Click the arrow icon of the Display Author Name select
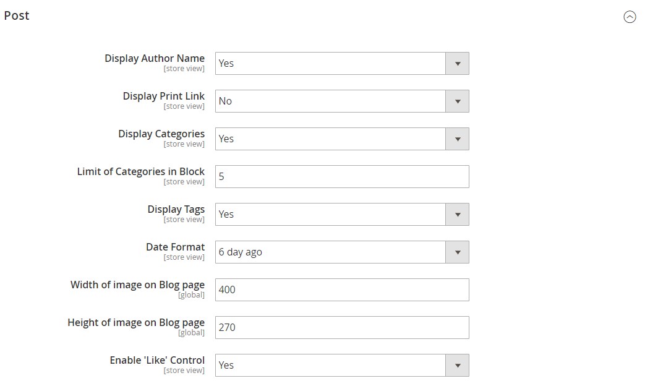The image size is (645, 386). (x=458, y=63)
